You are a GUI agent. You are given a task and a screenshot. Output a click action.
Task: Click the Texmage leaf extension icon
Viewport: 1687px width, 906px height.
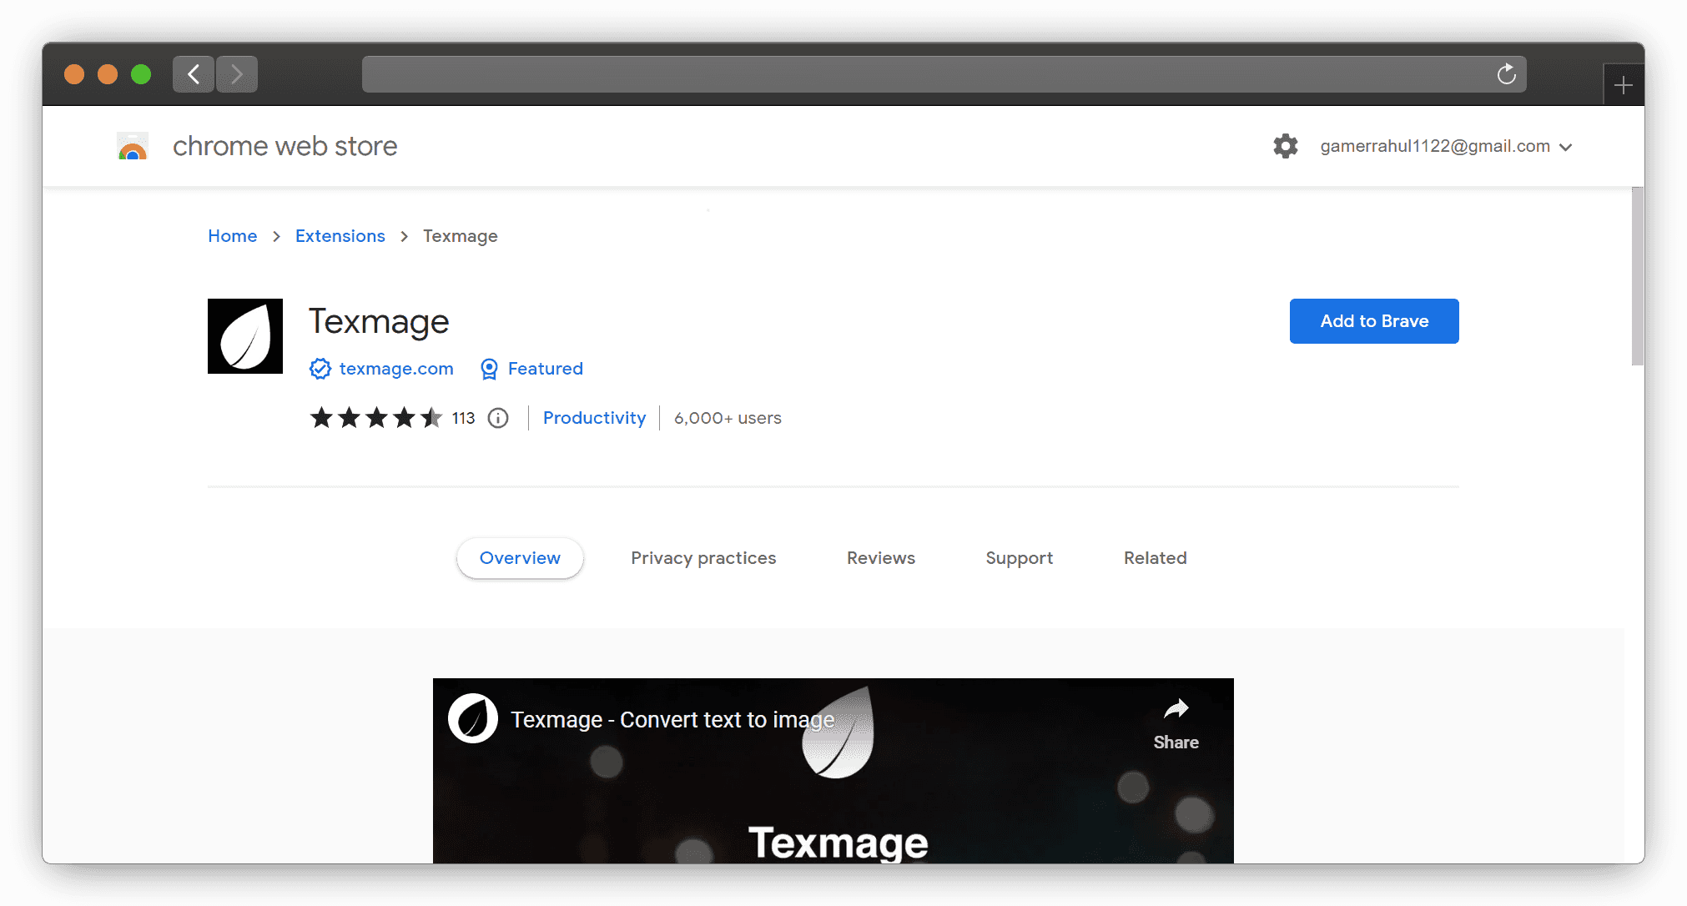pos(245,336)
